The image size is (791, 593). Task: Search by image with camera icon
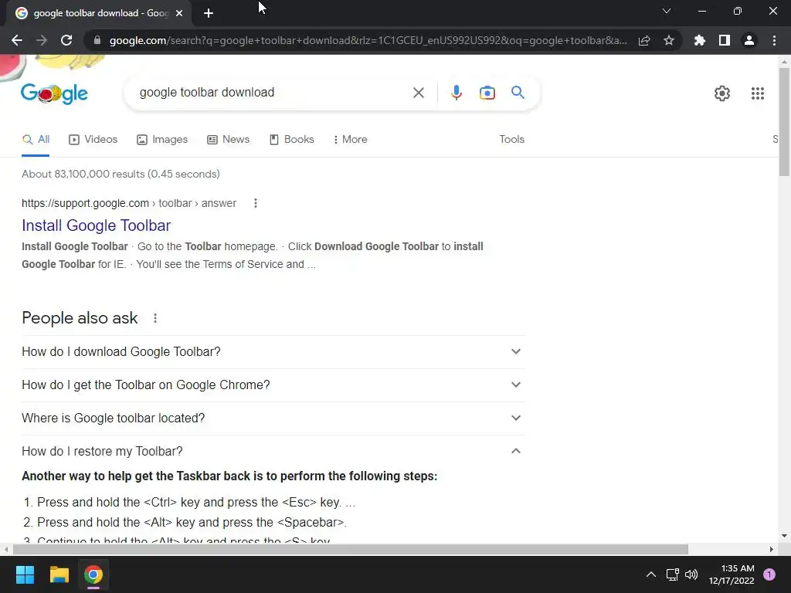click(x=487, y=93)
